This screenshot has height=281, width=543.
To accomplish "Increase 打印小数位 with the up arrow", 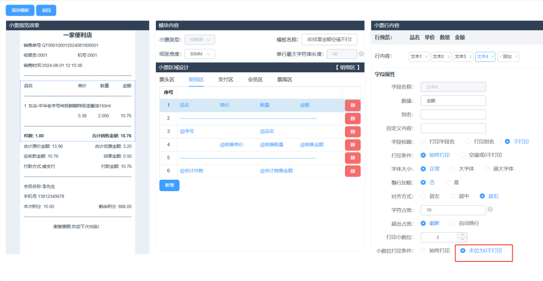I will pyautogui.click(x=462, y=234).
